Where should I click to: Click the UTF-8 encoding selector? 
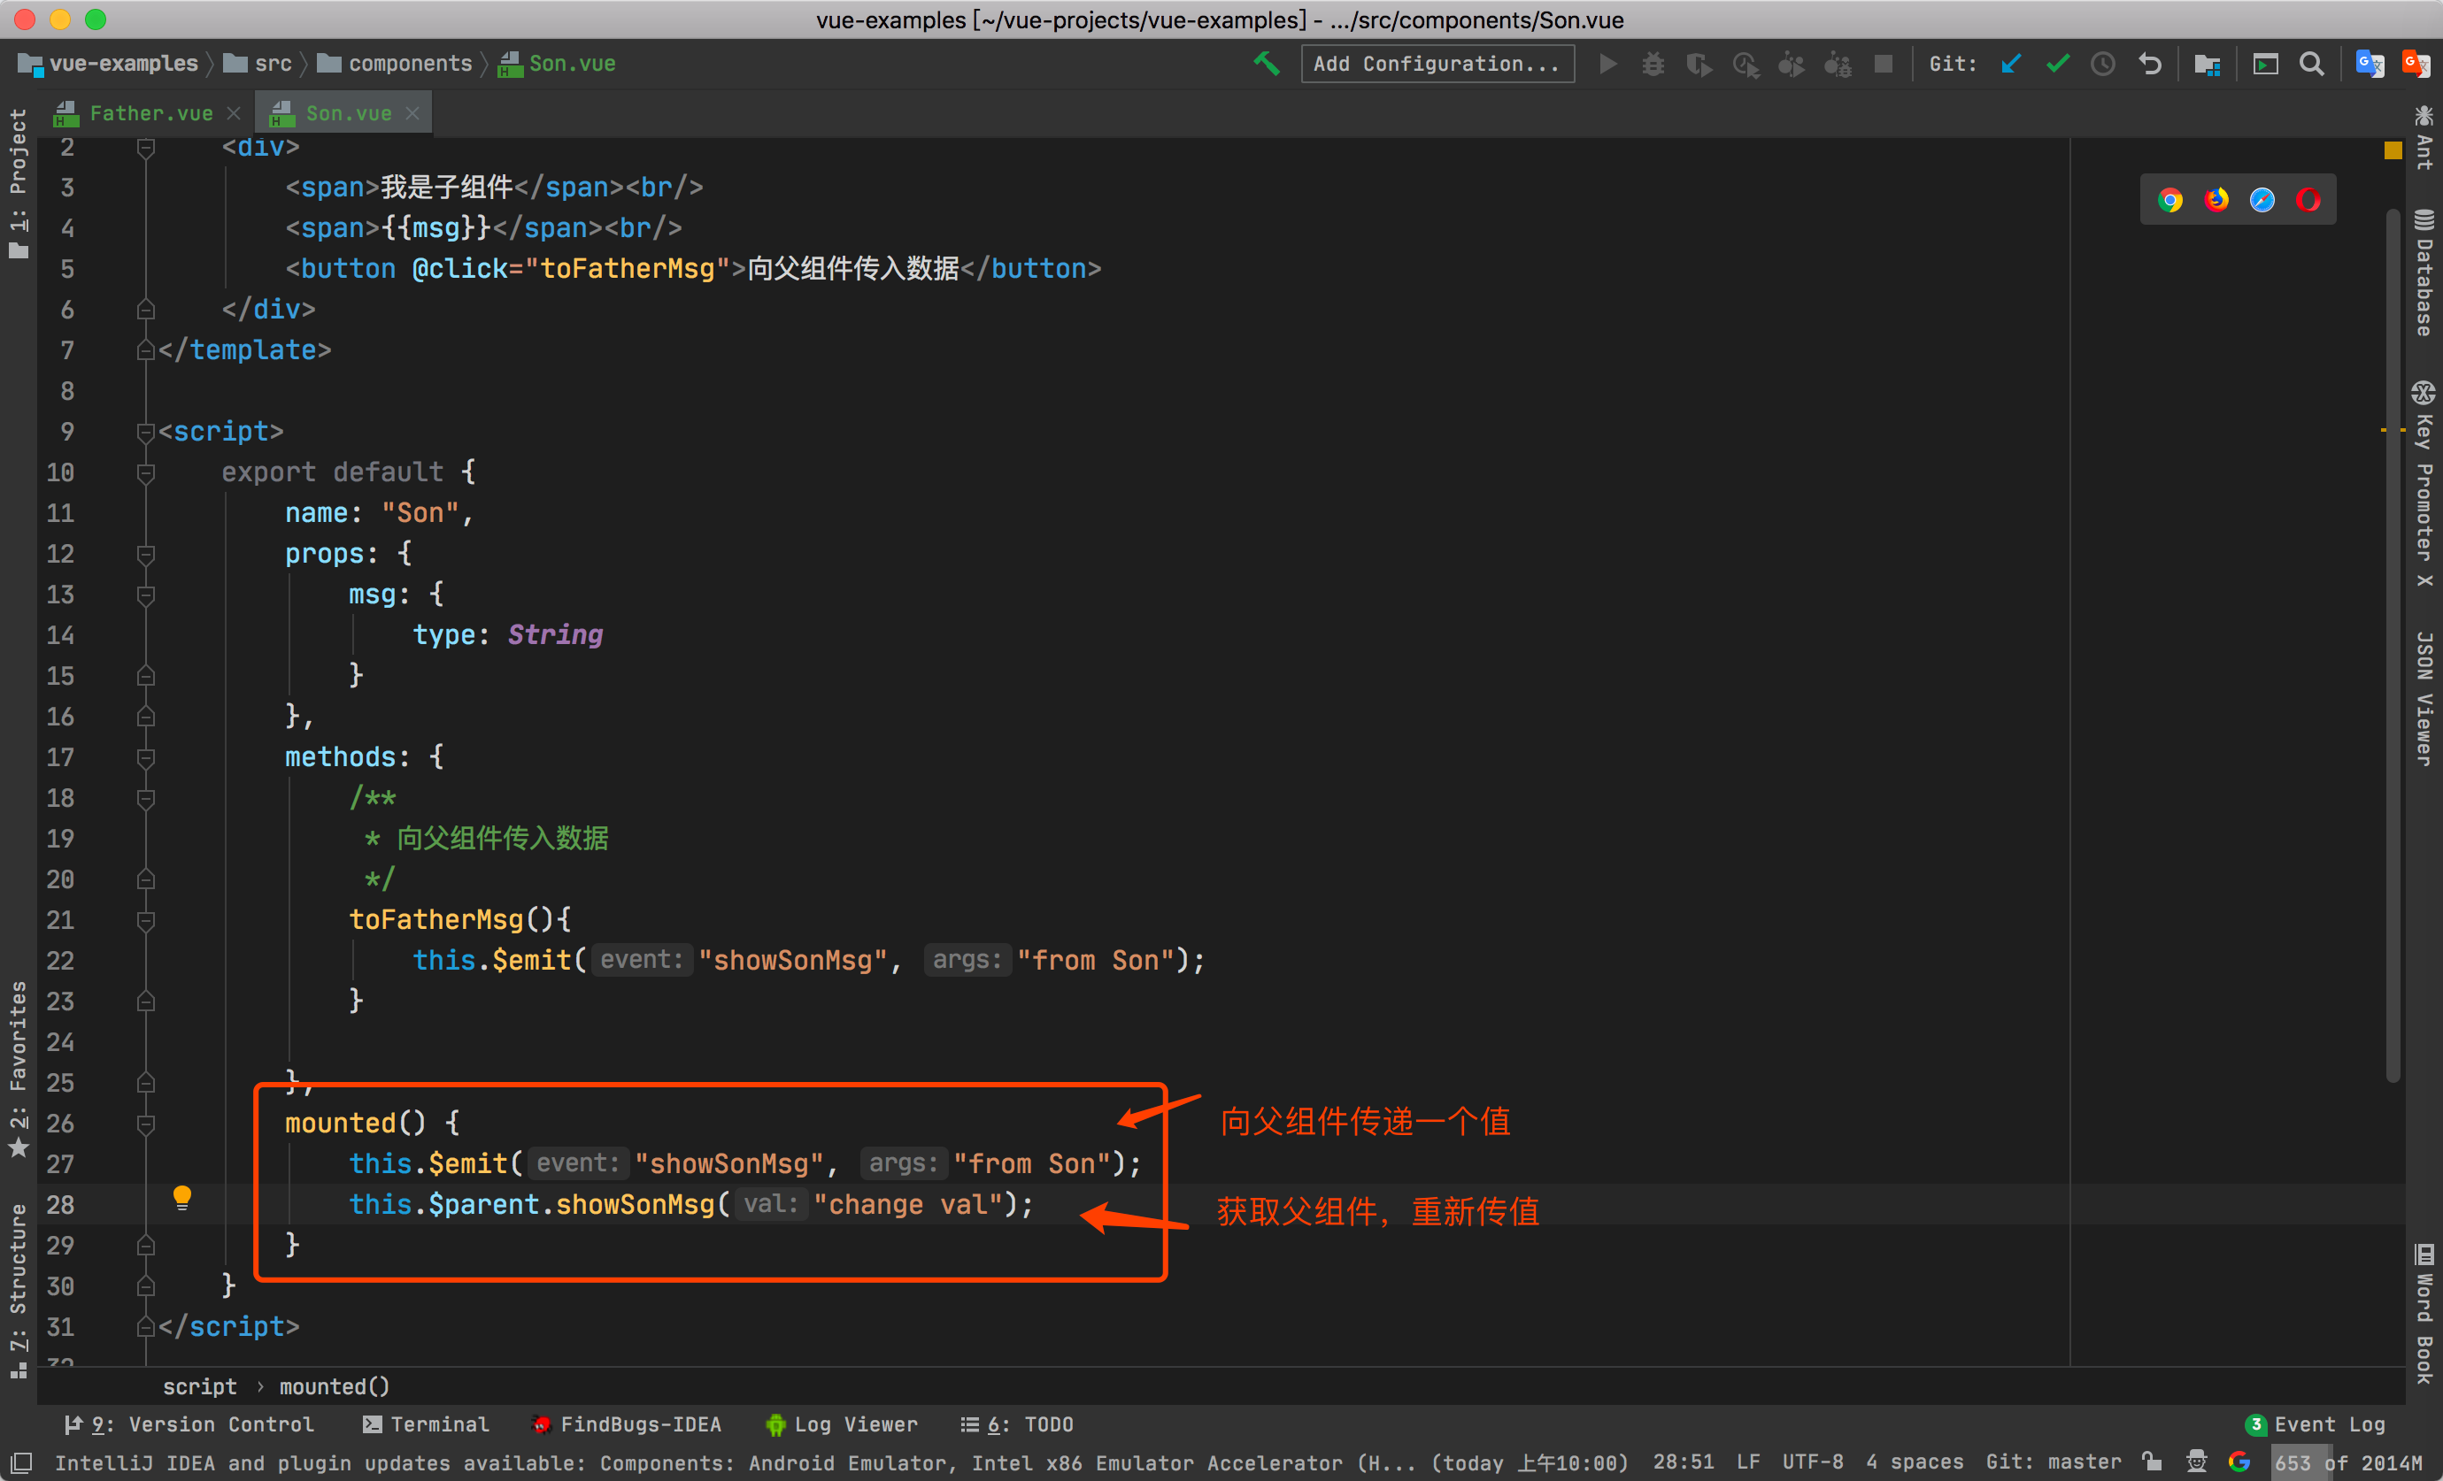(x=1813, y=1462)
